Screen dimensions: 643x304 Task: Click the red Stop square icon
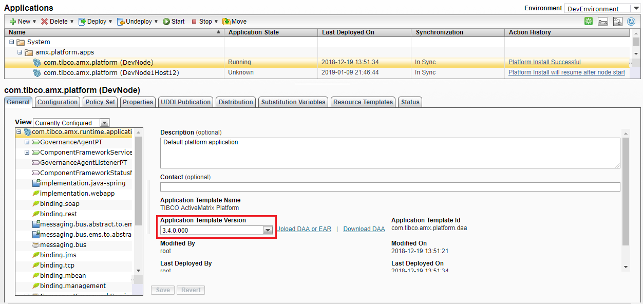click(x=194, y=22)
